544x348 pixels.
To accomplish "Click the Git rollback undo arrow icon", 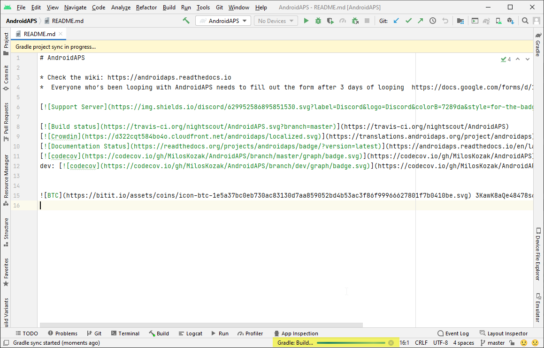I will (x=445, y=21).
